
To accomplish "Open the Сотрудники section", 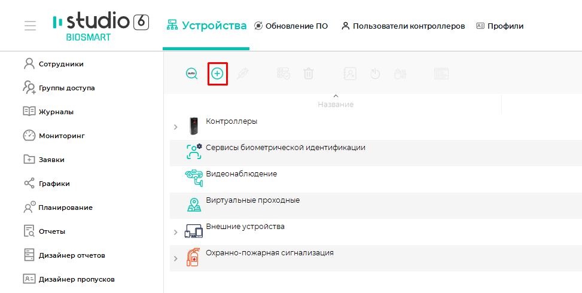I will (61, 64).
